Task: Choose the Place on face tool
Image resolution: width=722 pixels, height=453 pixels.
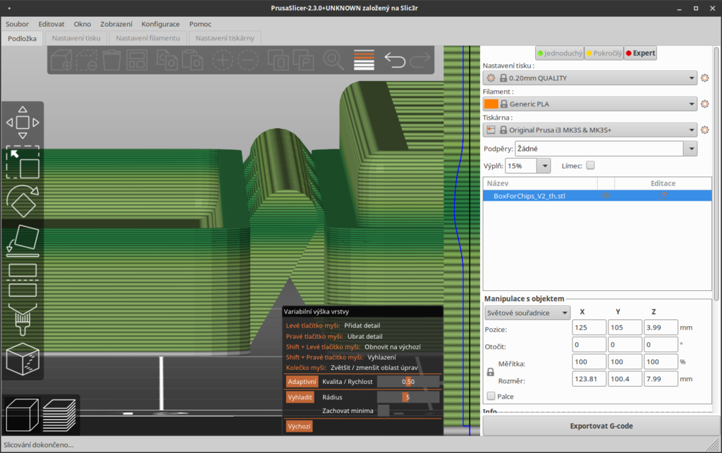Action: [23, 240]
